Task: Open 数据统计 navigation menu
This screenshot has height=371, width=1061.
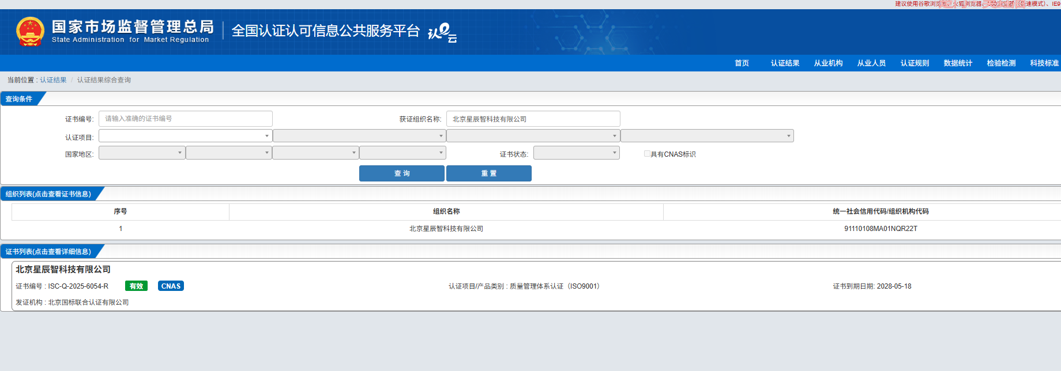Action: 958,63
